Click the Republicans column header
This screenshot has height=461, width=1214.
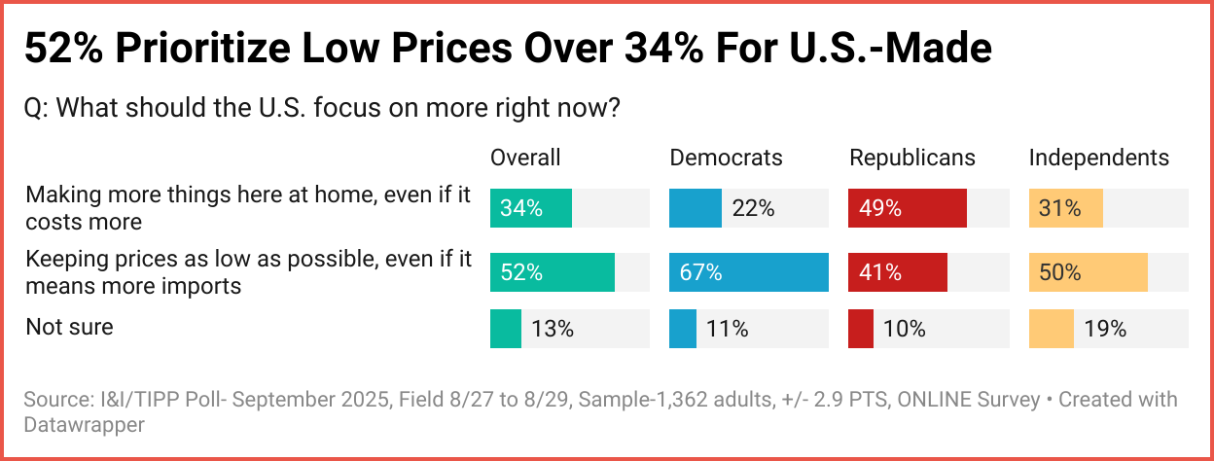pos(912,158)
